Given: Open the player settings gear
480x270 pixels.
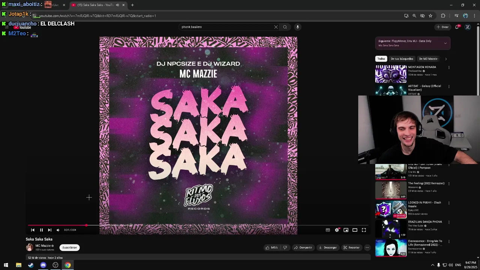Looking at the screenshot, I should [337, 230].
